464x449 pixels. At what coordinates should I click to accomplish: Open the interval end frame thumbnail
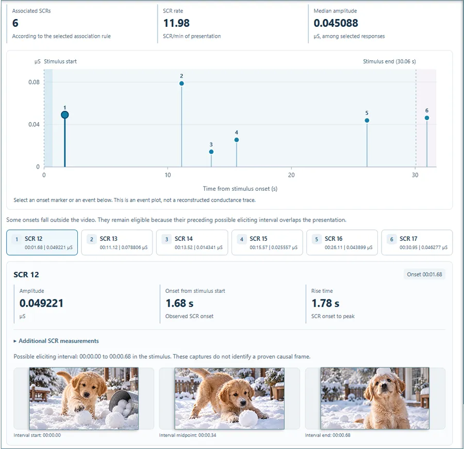click(375, 398)
